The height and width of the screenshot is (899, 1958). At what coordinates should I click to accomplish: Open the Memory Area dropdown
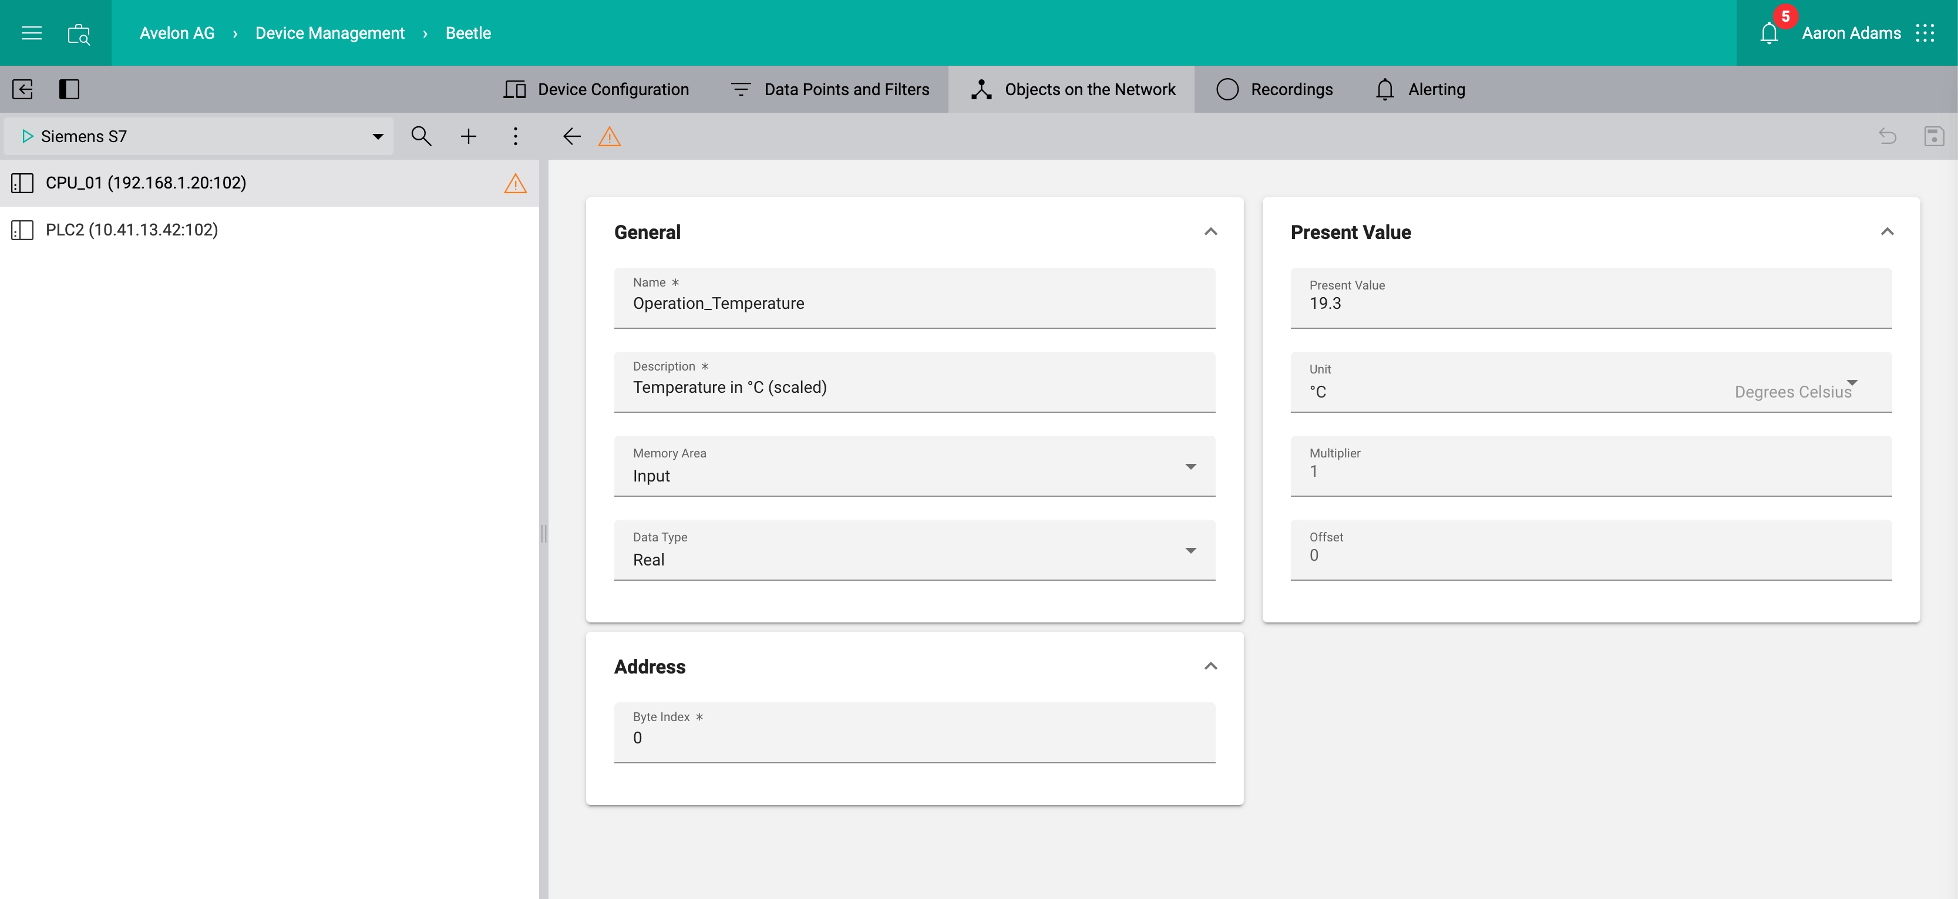[914, 467]
